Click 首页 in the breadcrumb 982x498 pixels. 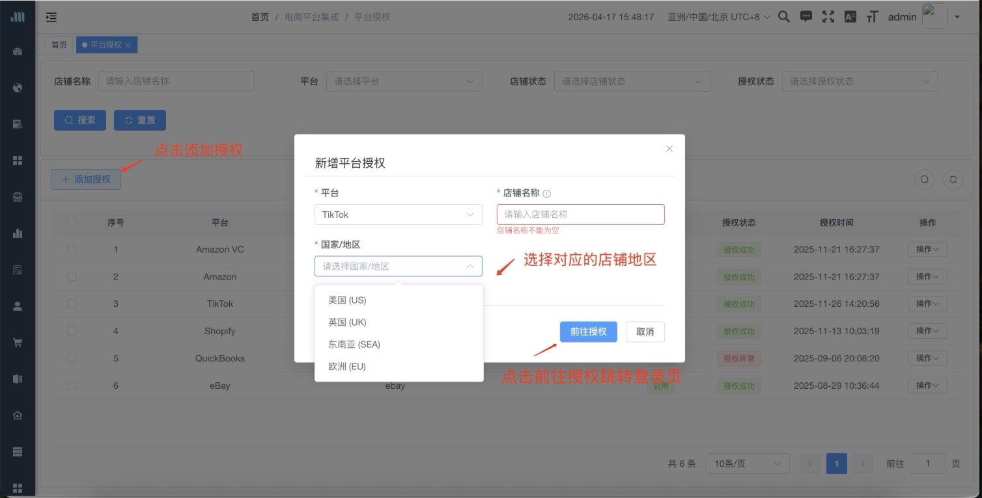tap(260, 17)
